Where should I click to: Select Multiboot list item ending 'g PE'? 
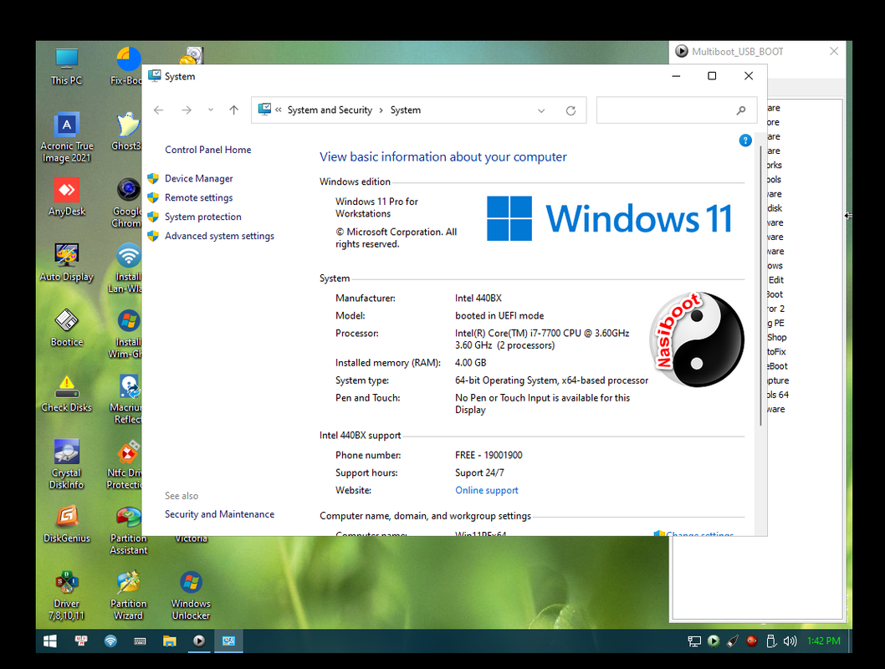pos(775,323)
